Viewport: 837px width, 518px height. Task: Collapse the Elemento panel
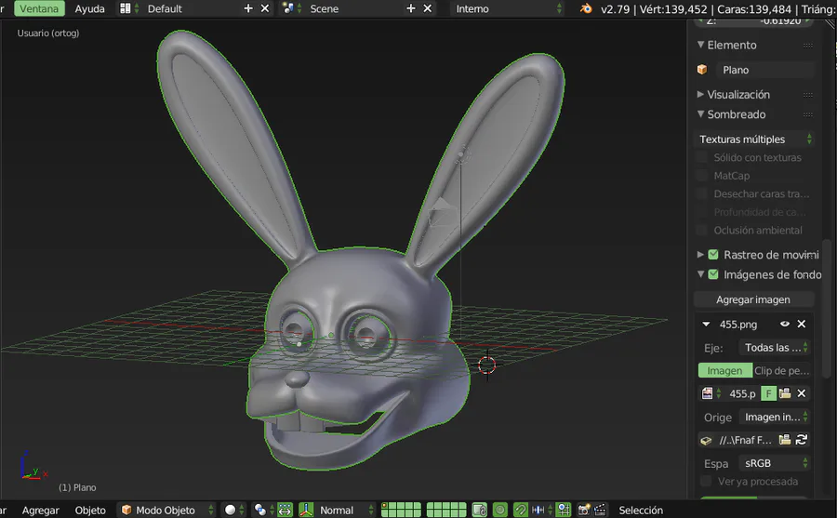[x=701, y=45]
